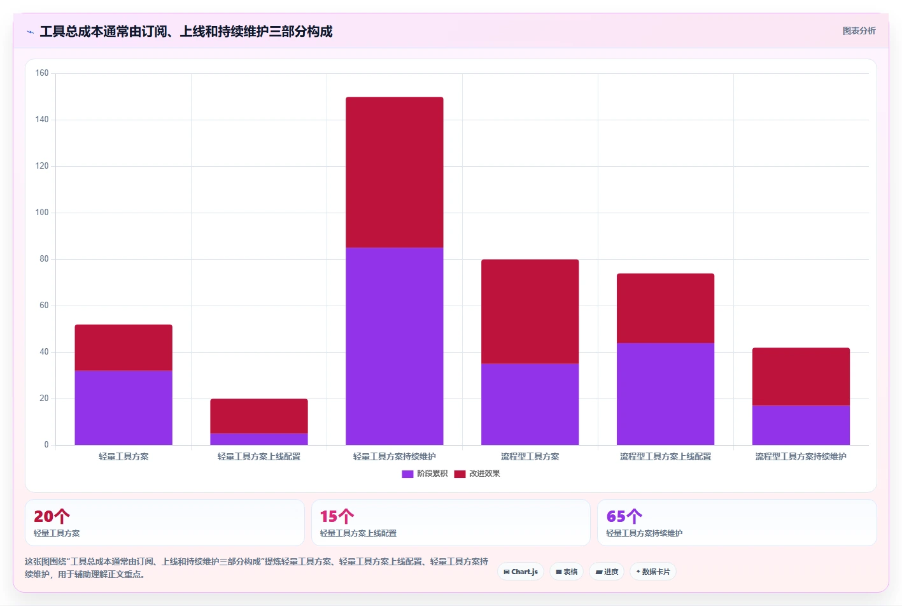The height and width of the screenshot is (606, 902).
Task: Select purple segment of 轻量工具方案上线配置 bar
Action: pos(259,439)
